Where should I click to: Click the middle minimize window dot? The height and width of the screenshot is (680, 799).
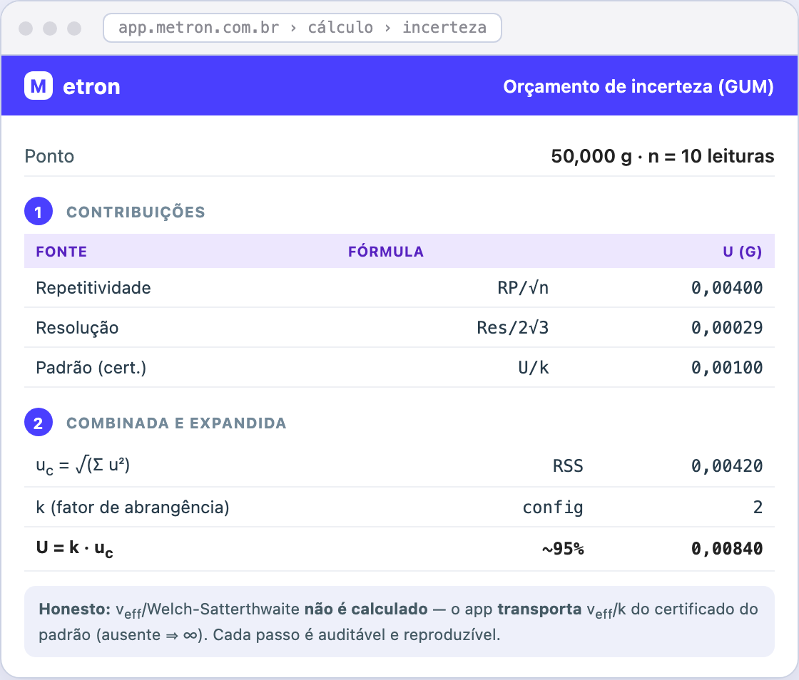point(50,29)
